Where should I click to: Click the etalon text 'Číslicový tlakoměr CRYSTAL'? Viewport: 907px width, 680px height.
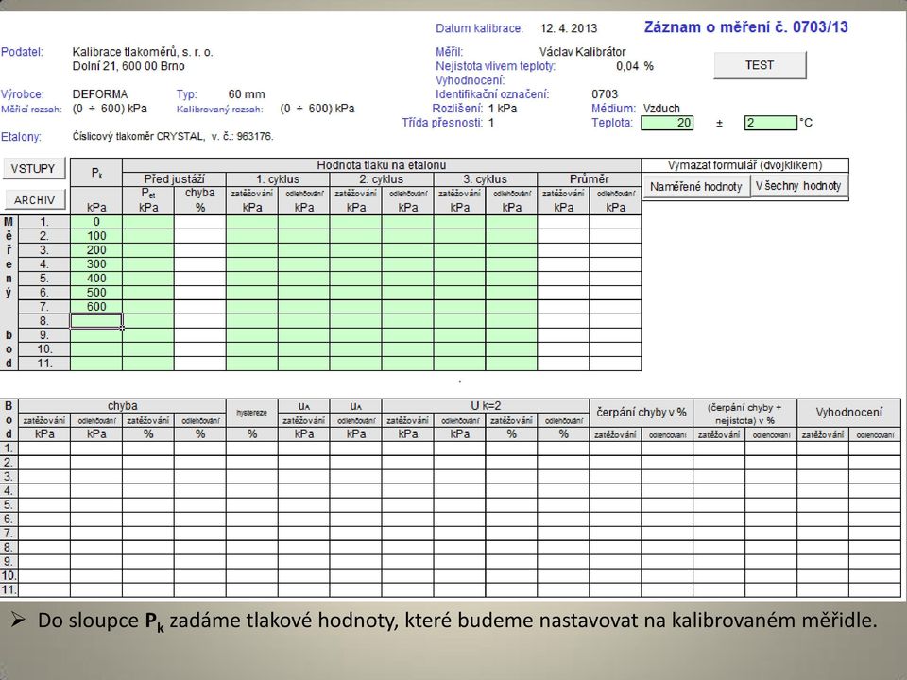click(x=138, y=136)
